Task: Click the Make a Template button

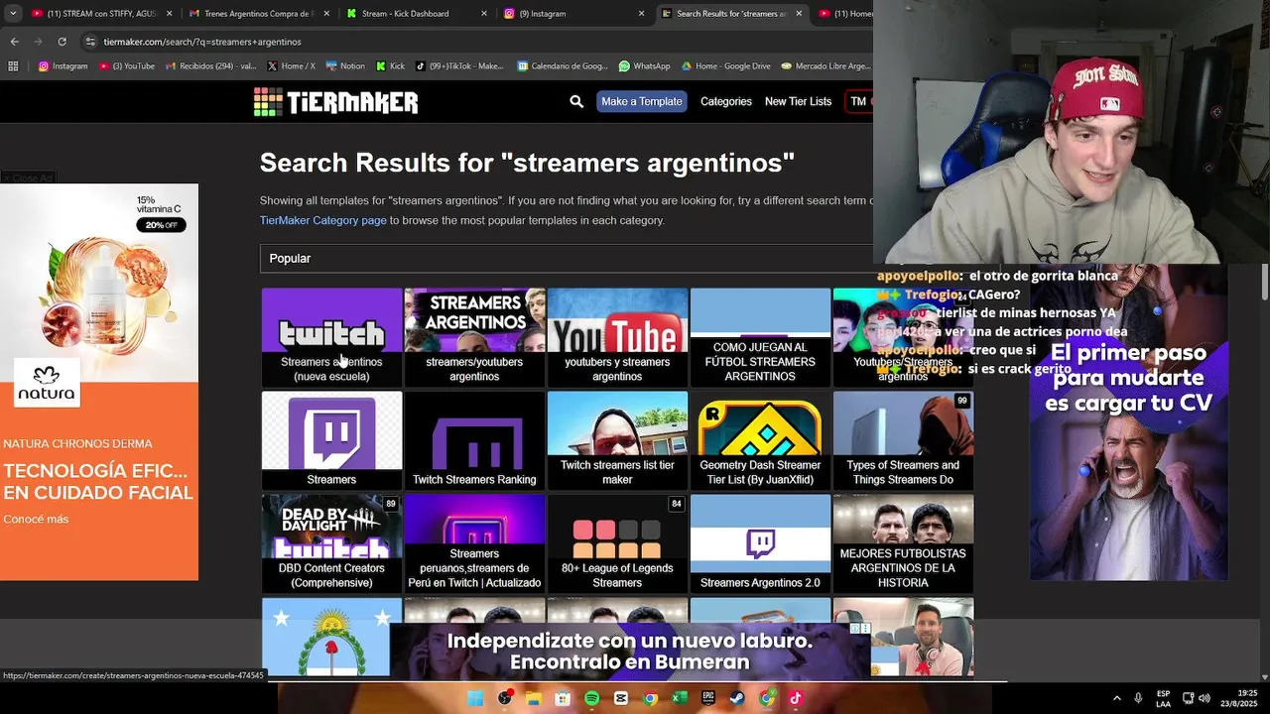Action: click(642, 101)
